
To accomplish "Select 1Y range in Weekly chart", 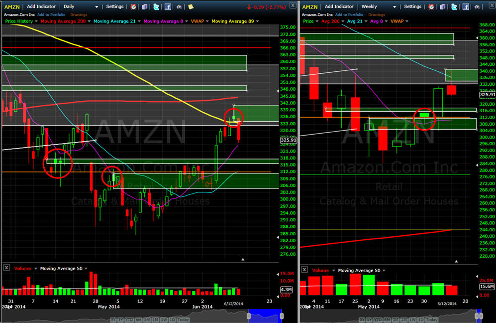I will coord(369,320).
